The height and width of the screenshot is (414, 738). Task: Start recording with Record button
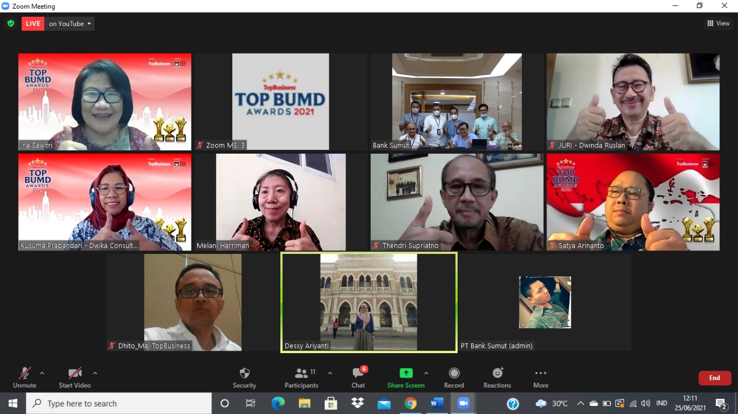[x=454, y=377]
